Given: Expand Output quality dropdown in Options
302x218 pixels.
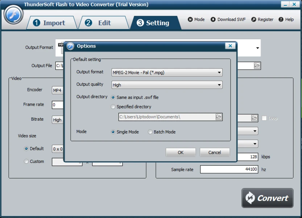Looking at the screenshot, I should [x=167, y=85].
